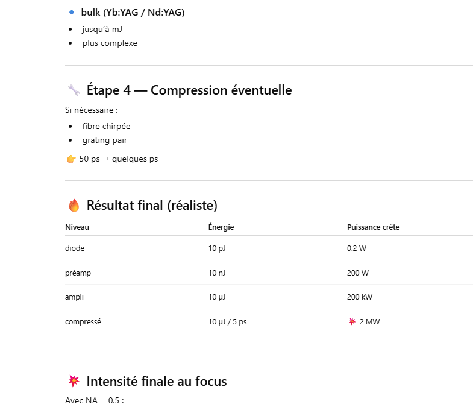Click the "plus complexe" bullet item

[110, 43]
